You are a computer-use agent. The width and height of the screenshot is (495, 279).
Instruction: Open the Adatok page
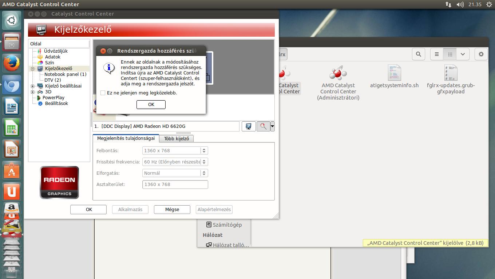tap(53, 57)
